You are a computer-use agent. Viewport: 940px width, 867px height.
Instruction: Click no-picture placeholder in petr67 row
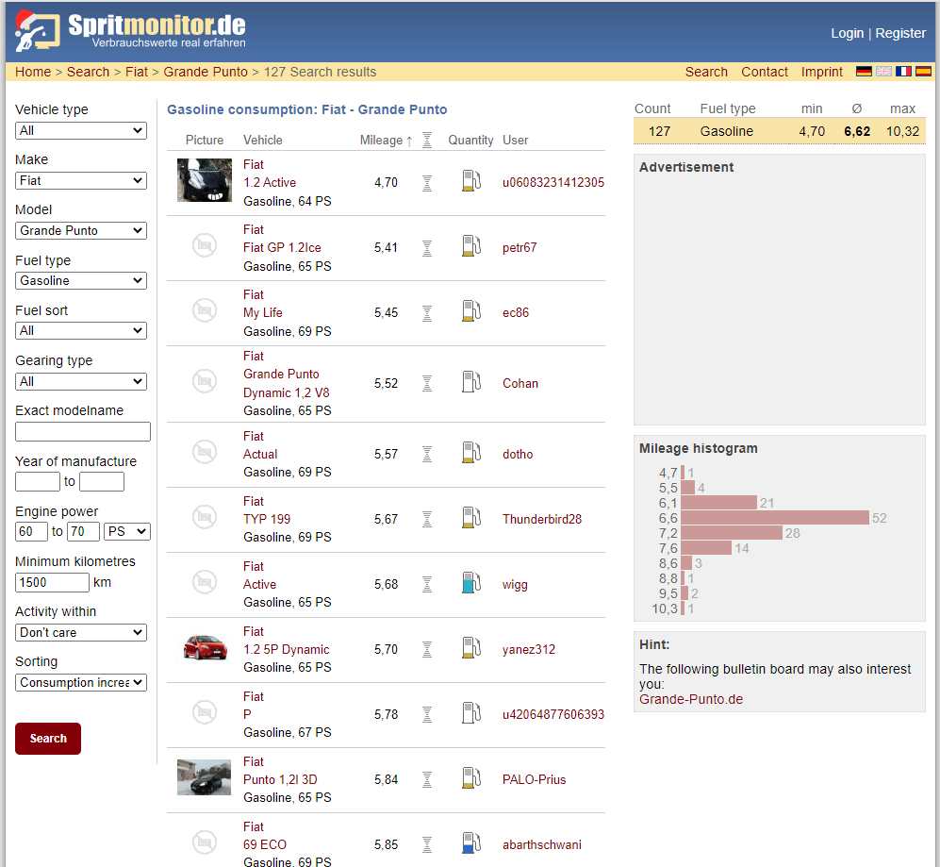(204, 245)
